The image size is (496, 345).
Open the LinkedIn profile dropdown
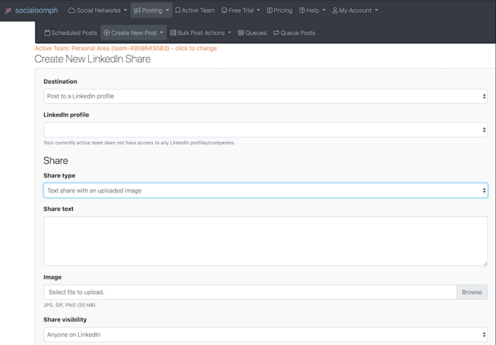pos(266,130)
